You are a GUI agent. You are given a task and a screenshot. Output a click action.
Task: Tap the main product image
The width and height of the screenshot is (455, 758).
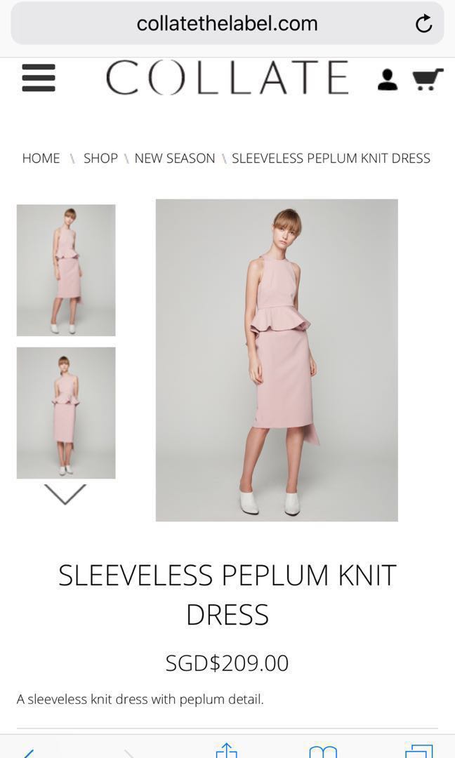[277, 360]
